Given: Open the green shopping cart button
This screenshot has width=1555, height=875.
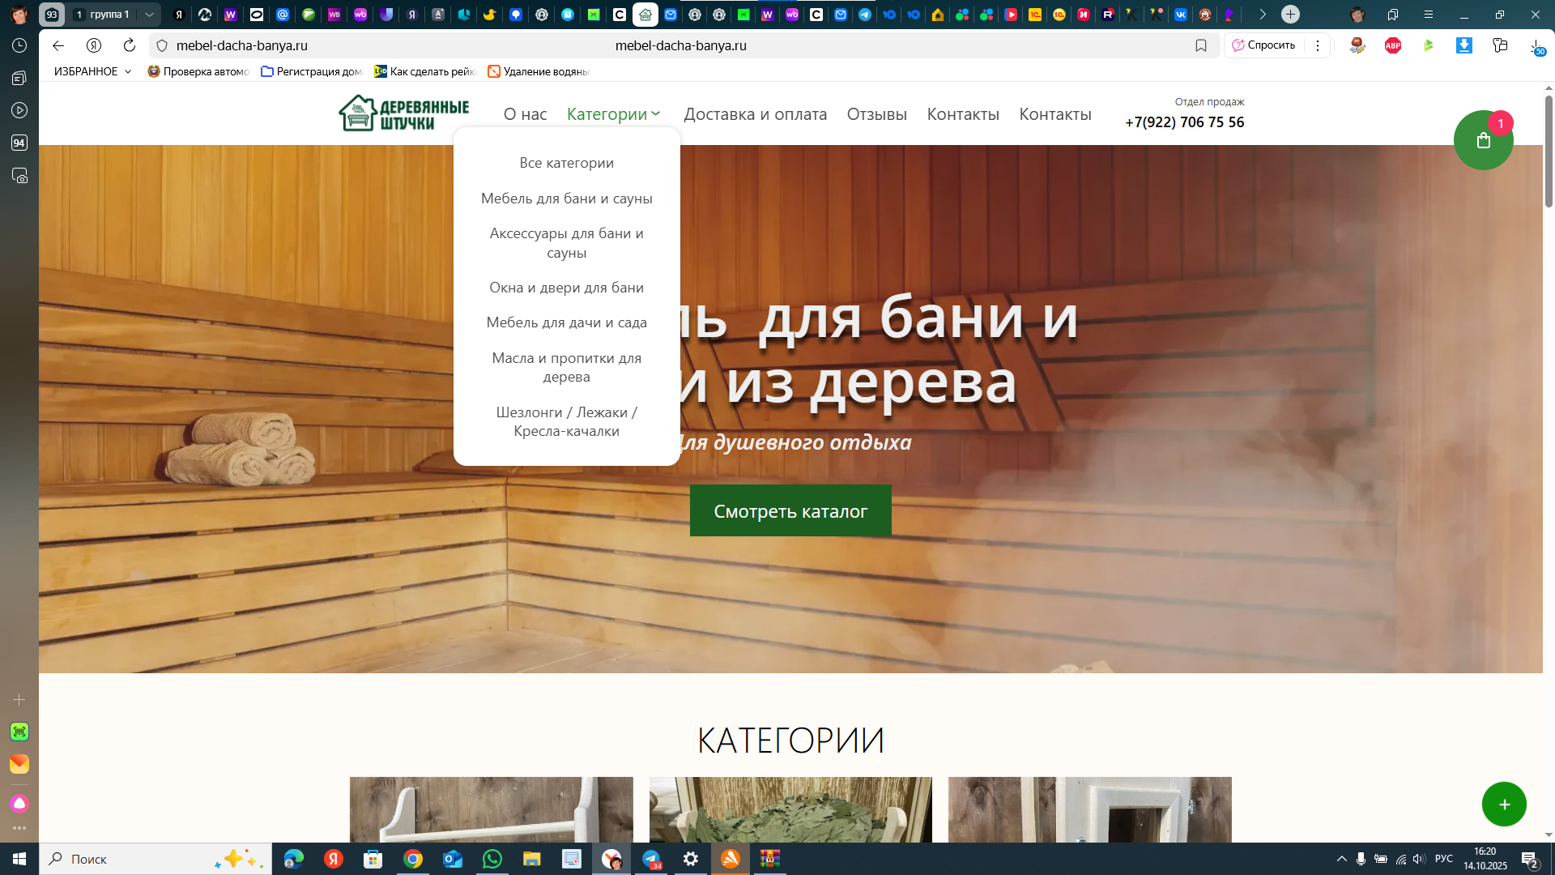Looking at the screenshot, I should click(1483, 141).
